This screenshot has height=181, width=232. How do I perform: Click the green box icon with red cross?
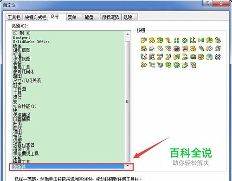pyautogui.click(x=201, y=57)
